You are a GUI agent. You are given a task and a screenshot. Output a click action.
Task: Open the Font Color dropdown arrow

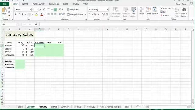click(x=44, y=14)
